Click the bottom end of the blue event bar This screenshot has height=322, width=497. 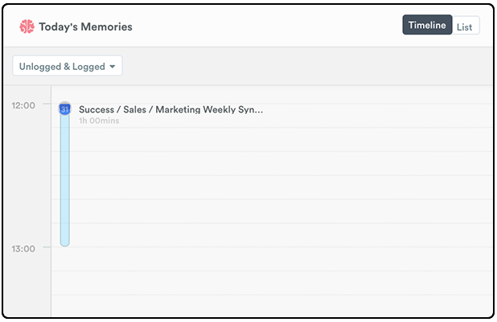click(x=64, y=243)
